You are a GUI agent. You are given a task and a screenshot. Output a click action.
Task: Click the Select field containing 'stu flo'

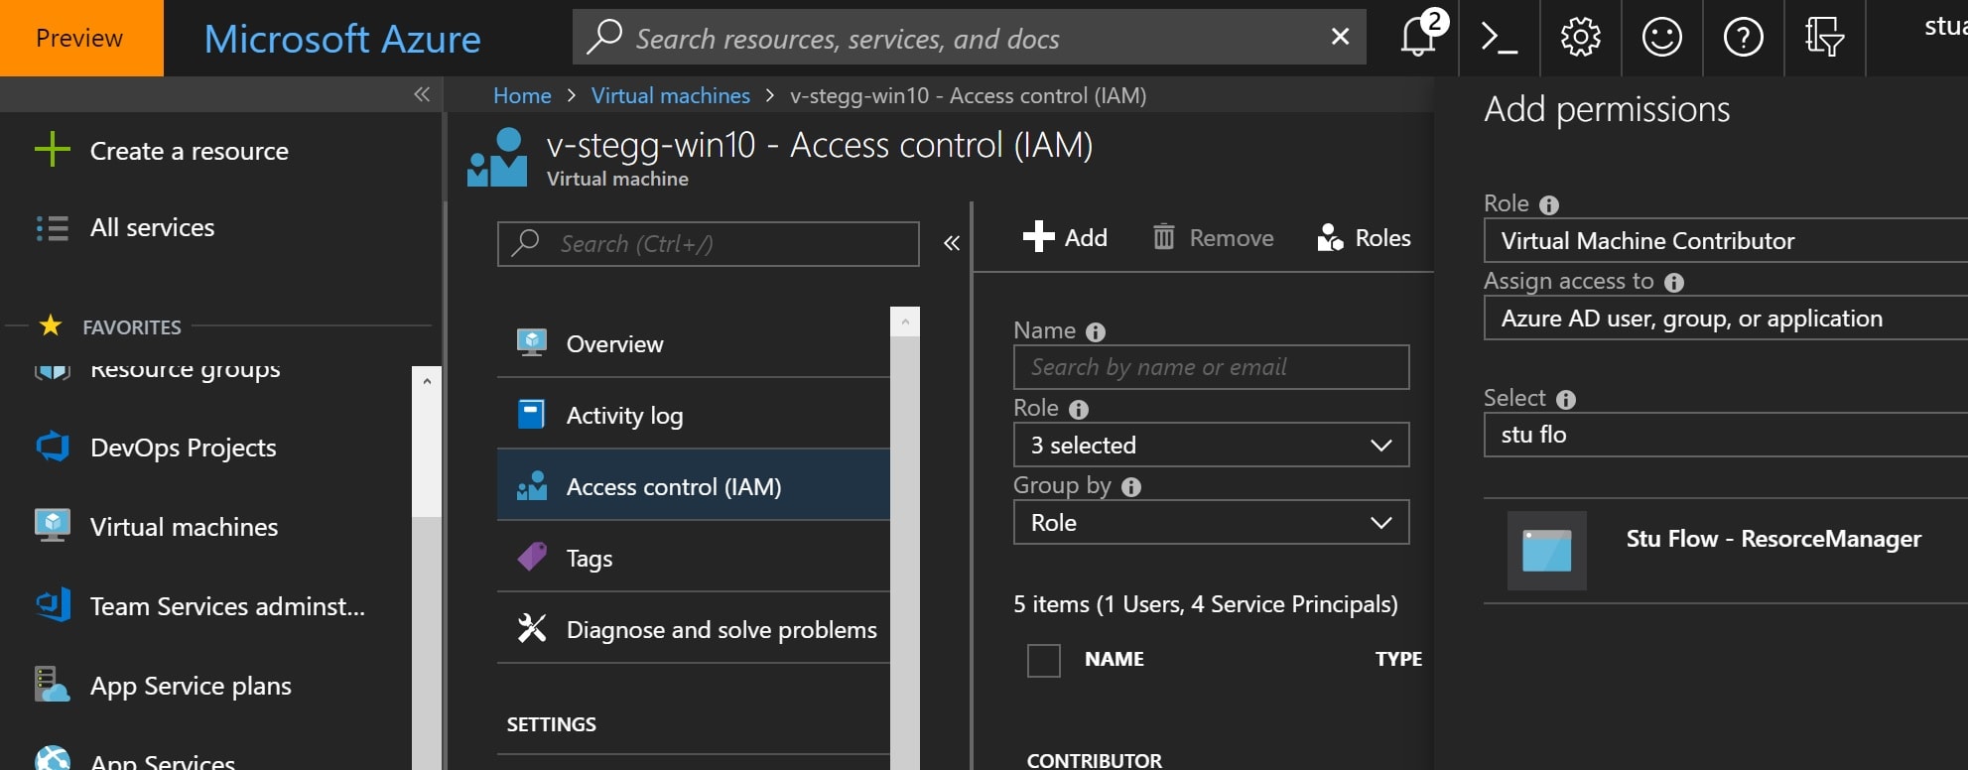[1726, 435]
